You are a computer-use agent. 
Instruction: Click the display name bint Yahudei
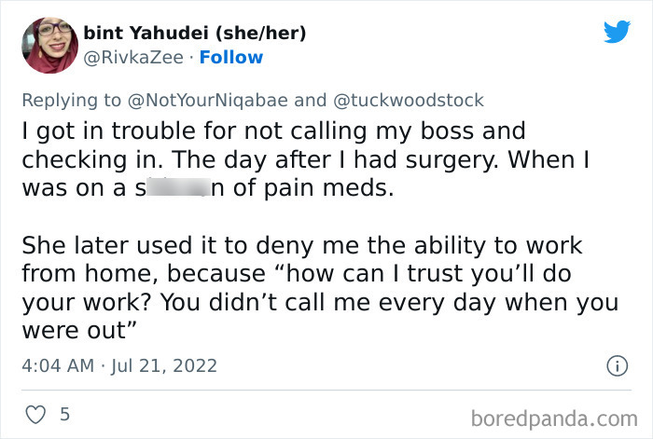[x=146, y=33]
